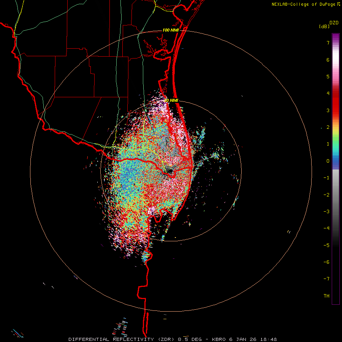Click the -5 tick label on color scale

326,245
